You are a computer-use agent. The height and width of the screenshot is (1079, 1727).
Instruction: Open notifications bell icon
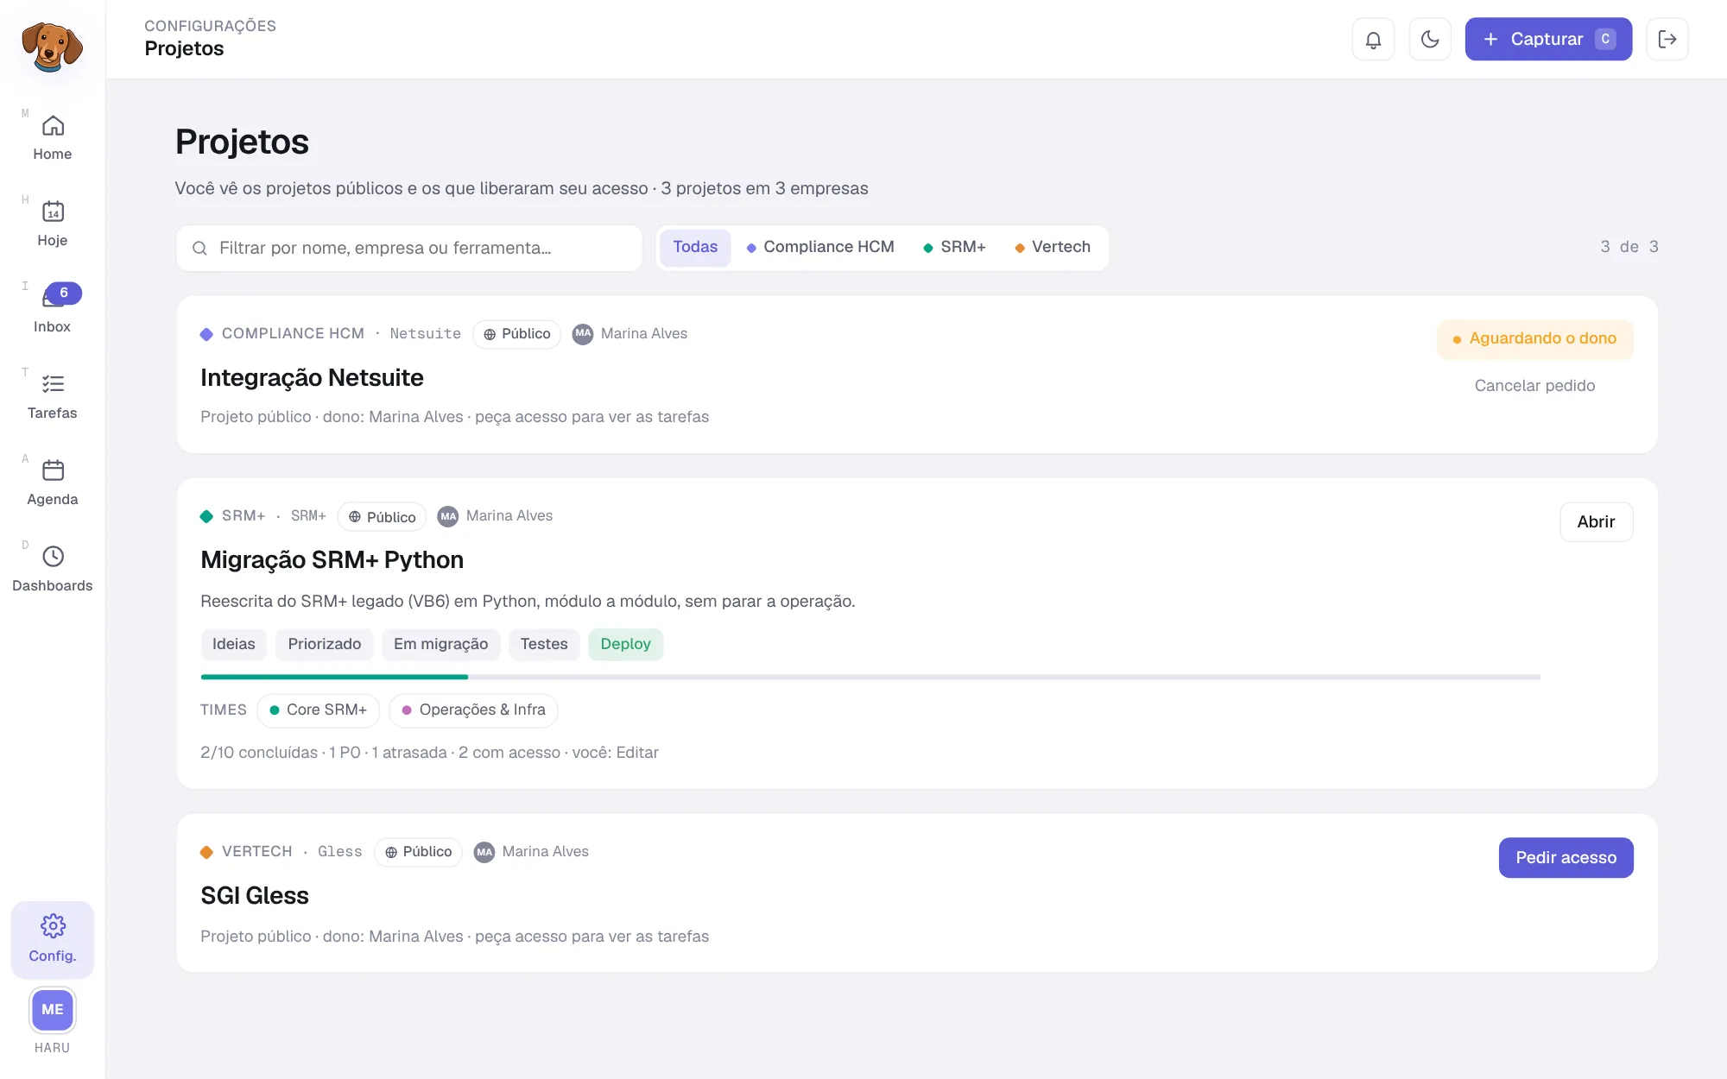1373,40
